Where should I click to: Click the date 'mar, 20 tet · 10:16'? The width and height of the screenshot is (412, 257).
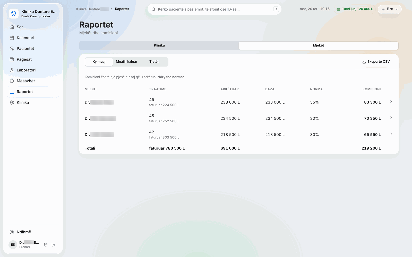tap(315, 9)
